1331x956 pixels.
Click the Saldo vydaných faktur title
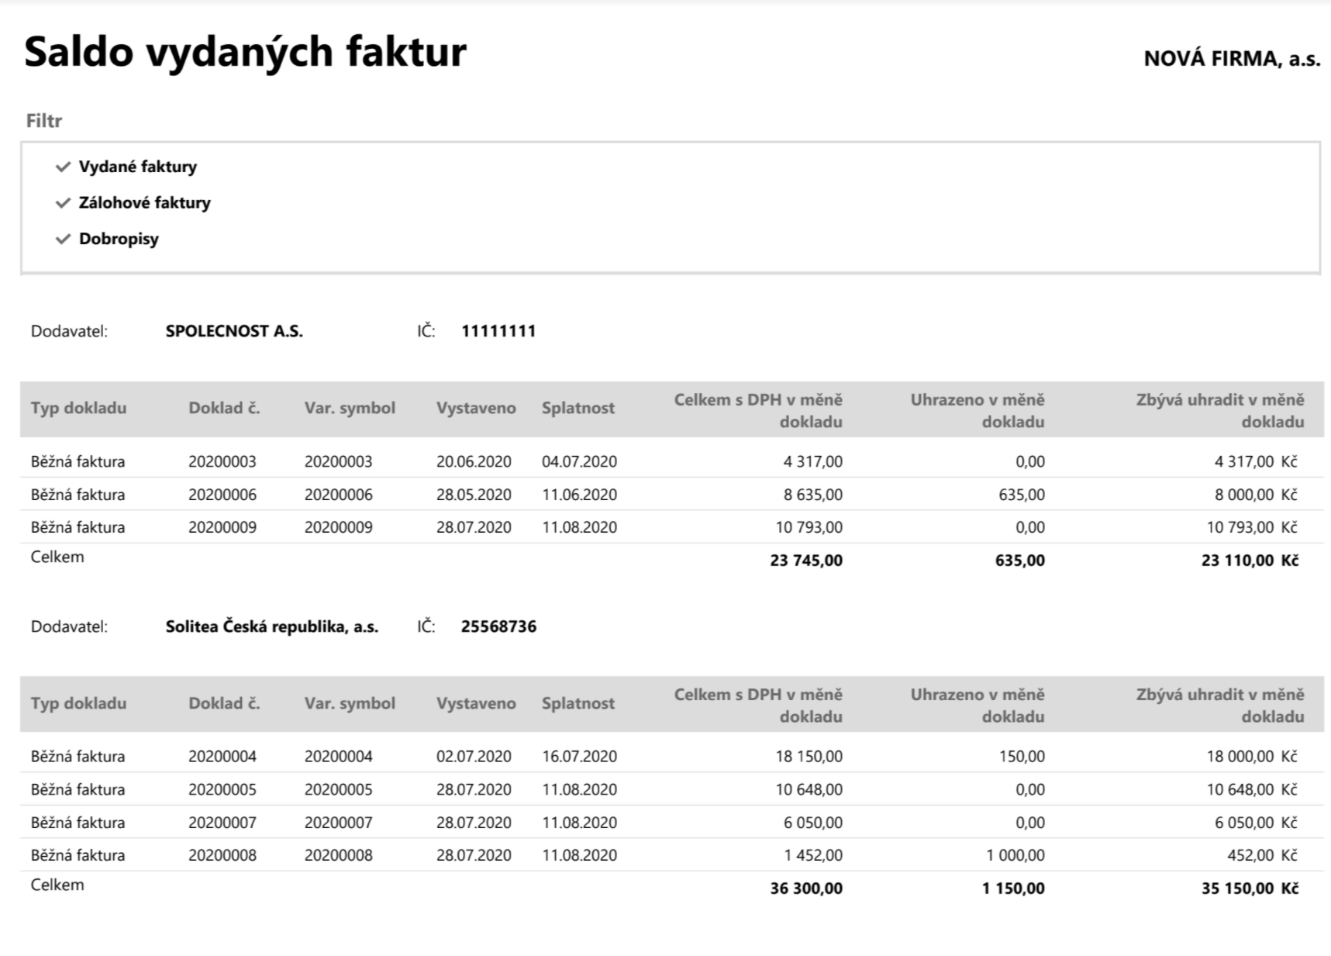[246, 52]
